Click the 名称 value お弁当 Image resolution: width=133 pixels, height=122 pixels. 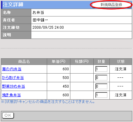pyautogui.click(x=38, y=13)
